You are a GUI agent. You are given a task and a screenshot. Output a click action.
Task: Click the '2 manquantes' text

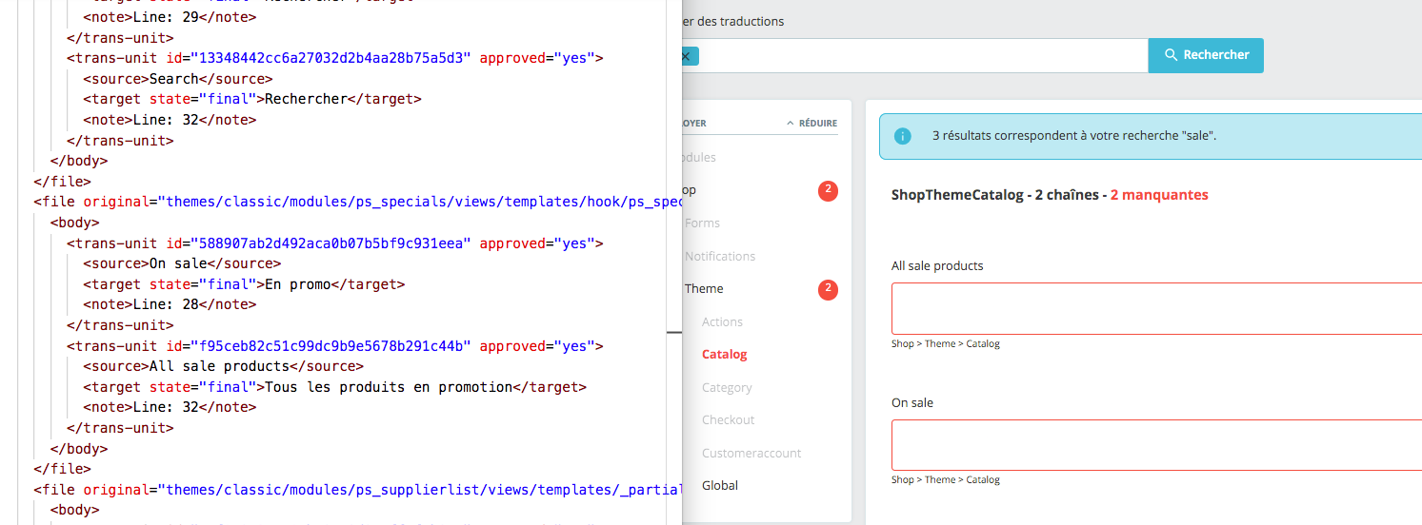coord(1159,195)
